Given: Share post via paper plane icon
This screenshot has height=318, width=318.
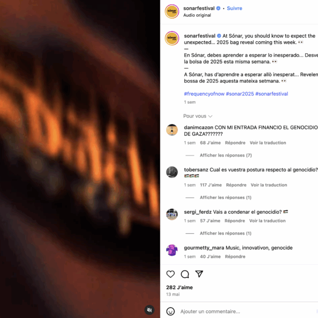Looking at the screenshot, I should [199, 274].
